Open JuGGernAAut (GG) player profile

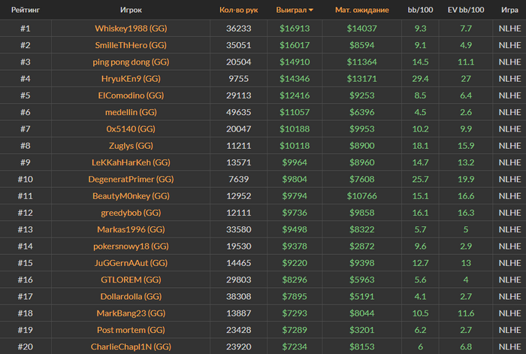coord(131,263)
